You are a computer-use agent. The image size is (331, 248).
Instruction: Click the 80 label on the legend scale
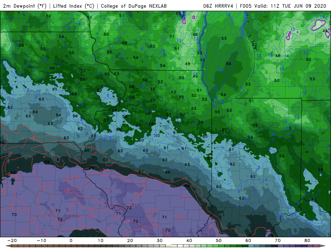pyautogui.click(x=307, y=241)
